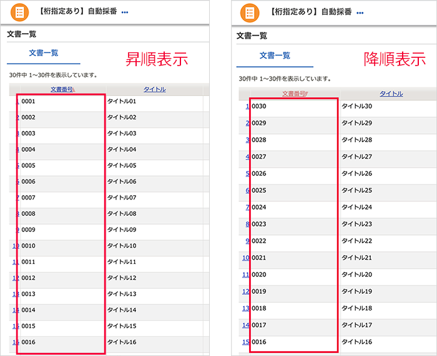The width and height of the screenshot is (437, 356).
Task: Click title cell タイトル30
Action: point(357,106)
